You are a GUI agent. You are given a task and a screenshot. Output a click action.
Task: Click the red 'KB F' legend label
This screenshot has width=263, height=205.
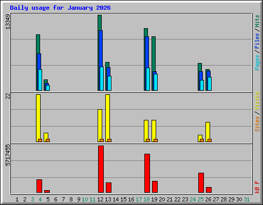(x=257, y=187)
